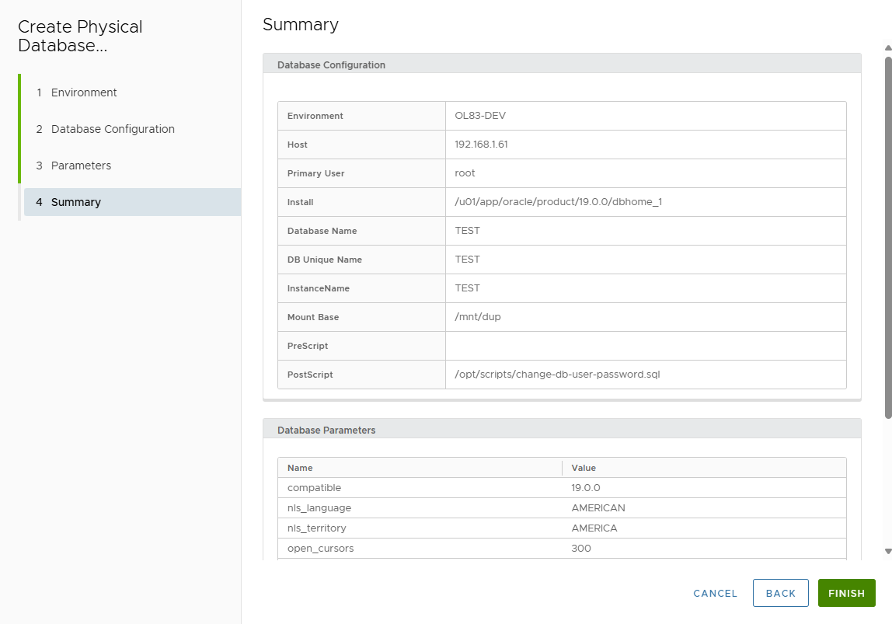Click the scrollbar down arrow

[x=887, y=551]
